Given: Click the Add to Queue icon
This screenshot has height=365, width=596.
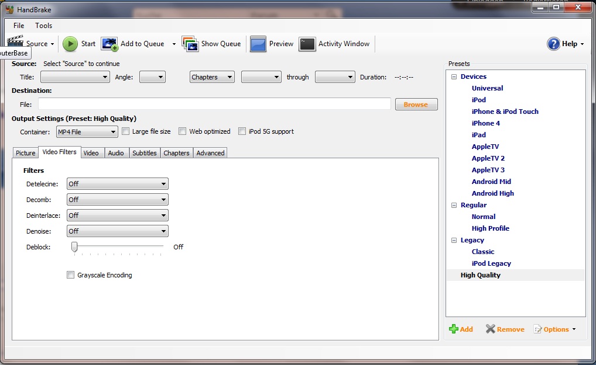Looking at the screenshot, I should (109, 44).
